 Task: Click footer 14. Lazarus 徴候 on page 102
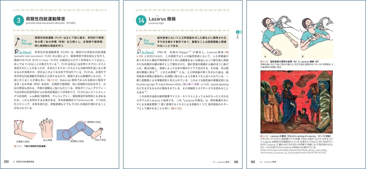pos(268,162)
